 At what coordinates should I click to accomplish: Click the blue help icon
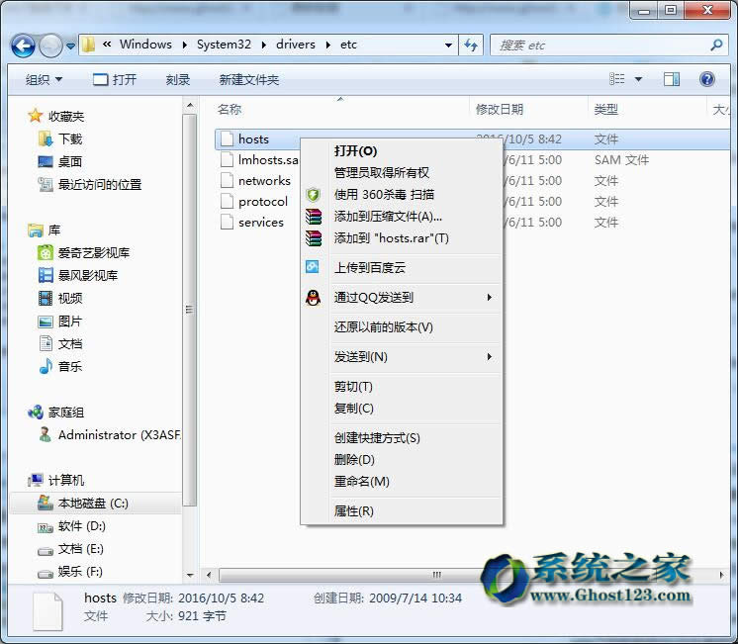tap(707, 79)
